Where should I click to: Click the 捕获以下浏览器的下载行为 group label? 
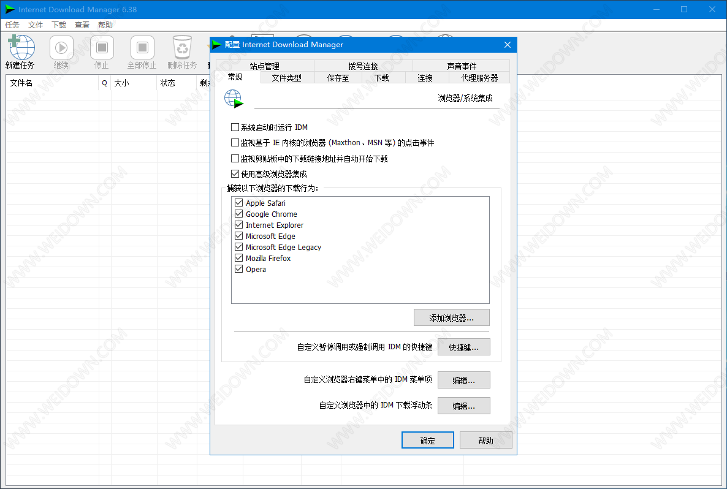click(x=273, y=188)
